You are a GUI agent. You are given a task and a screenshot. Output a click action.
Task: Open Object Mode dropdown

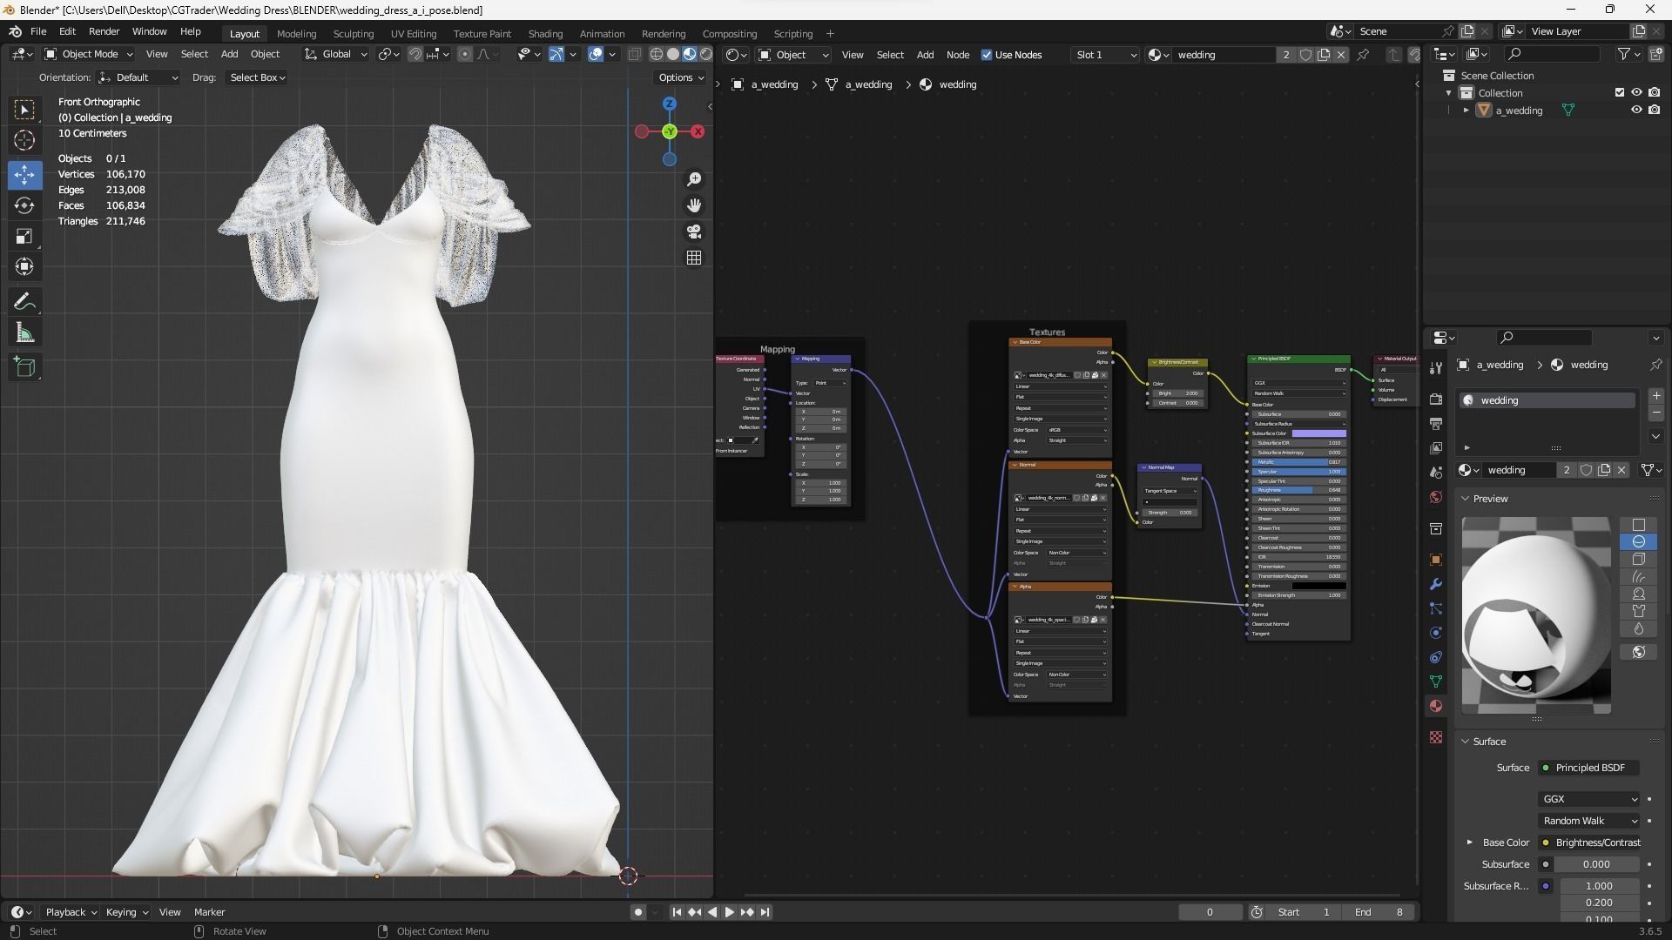tap(89, 54)
